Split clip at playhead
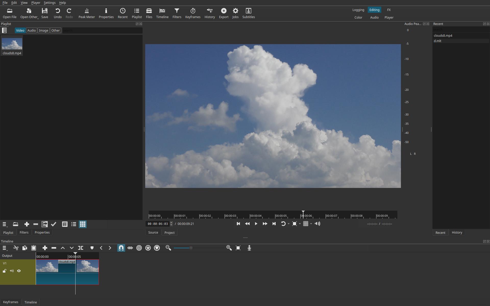 pyautogui.click(x=81, y=248)
